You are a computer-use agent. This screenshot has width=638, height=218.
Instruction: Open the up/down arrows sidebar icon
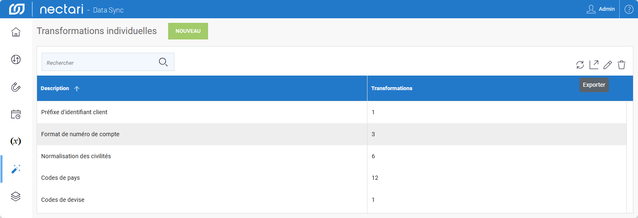[16, 59]
